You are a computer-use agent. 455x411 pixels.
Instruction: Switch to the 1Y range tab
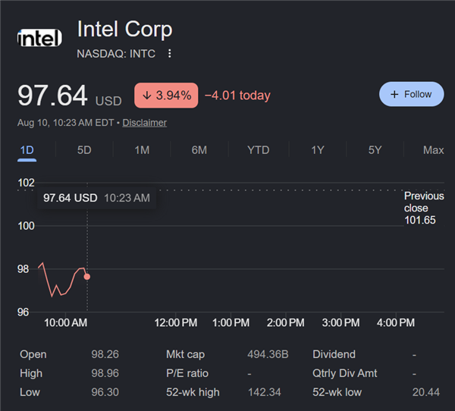(x=318, y=150)
